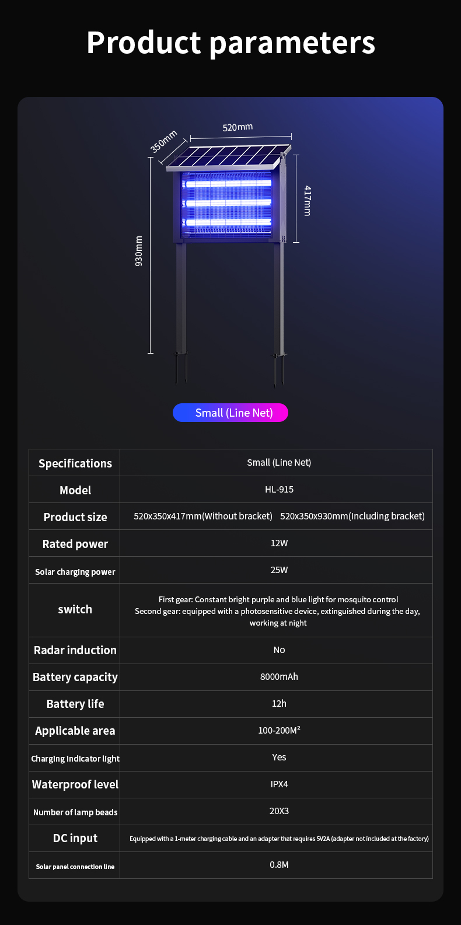
Task: Click the 930mm height dimension label
Action: pyautogui.click(x=139, y=251)
